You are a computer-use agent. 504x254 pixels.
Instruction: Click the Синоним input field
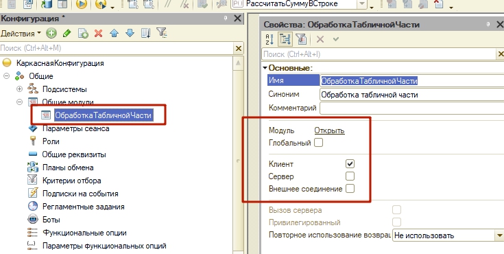point(411,95)
